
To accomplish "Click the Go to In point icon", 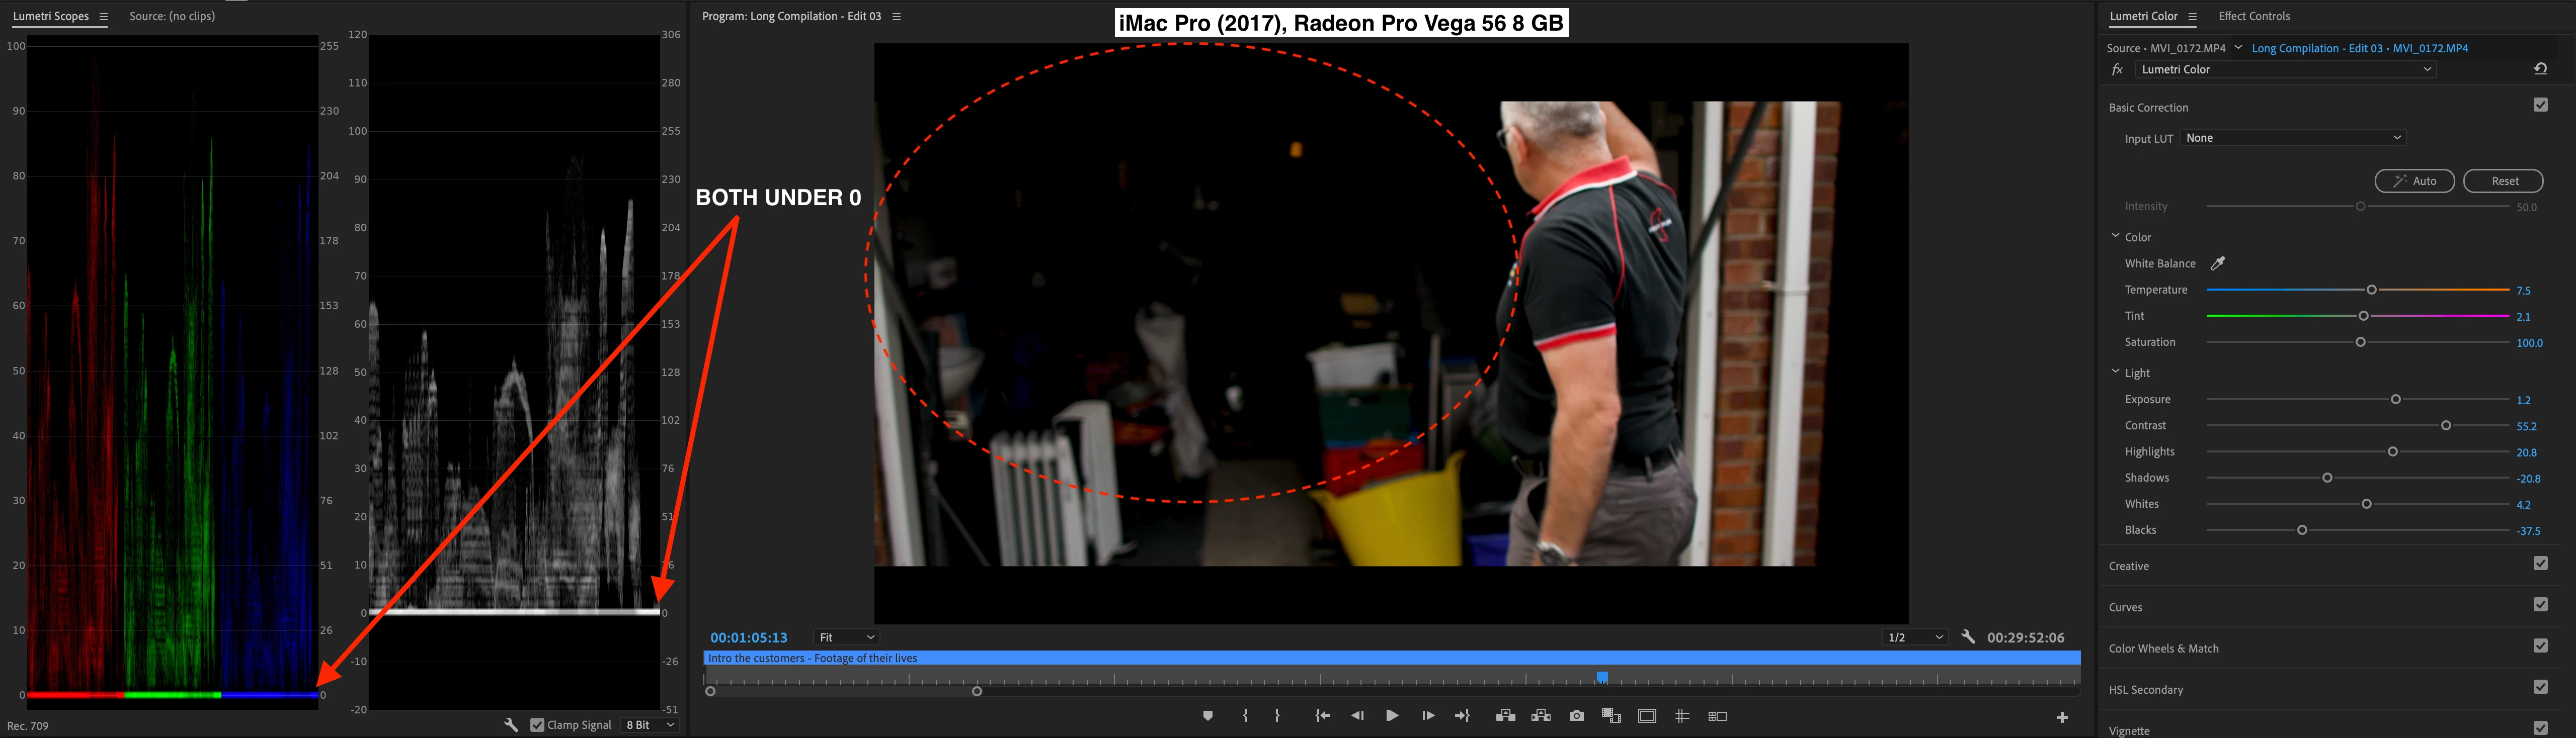I will coord(1322,716).
